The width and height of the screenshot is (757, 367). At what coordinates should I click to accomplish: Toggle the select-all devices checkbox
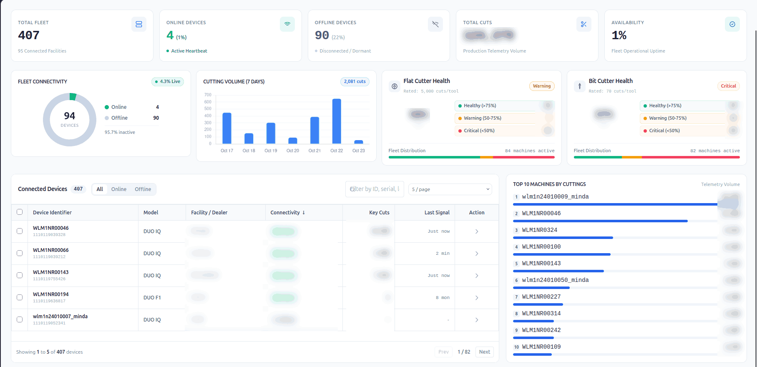[x=20, y=212]
